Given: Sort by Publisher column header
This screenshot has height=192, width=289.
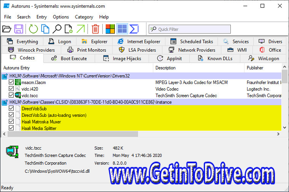Looking at the screenshot, I should click(263, 68).
